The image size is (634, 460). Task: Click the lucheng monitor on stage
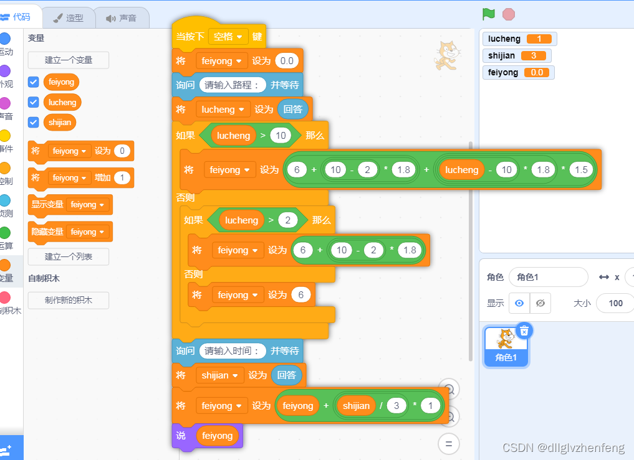click(519, 39)
